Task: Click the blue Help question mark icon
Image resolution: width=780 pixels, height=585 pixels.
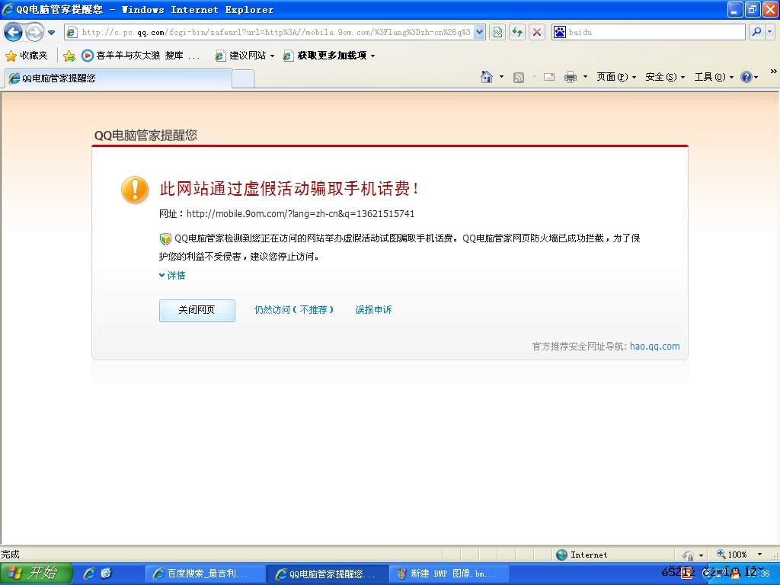Action: pos(746,77)
